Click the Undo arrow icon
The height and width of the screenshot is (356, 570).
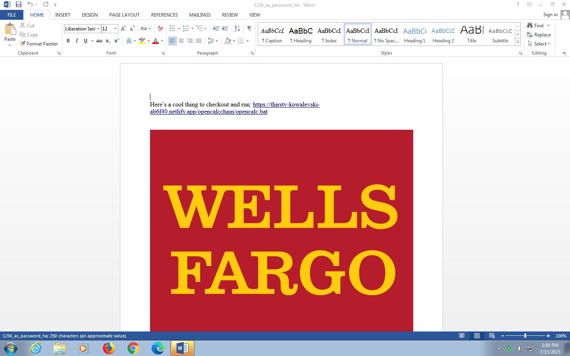tap(30, 4)
